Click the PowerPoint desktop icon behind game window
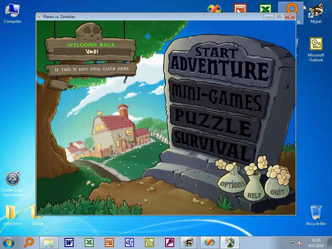This screenshot has width=332, height=249. [x=240, y=8]
